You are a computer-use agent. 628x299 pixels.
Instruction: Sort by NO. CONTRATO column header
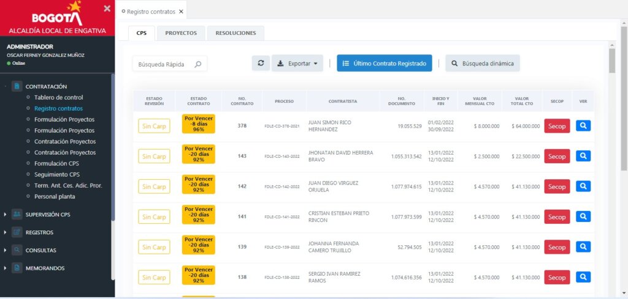tap(242, 102)
